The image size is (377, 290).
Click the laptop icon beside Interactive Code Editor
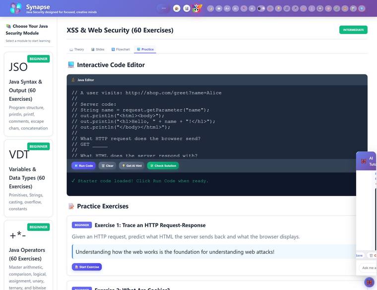click(x=71, y=65)
